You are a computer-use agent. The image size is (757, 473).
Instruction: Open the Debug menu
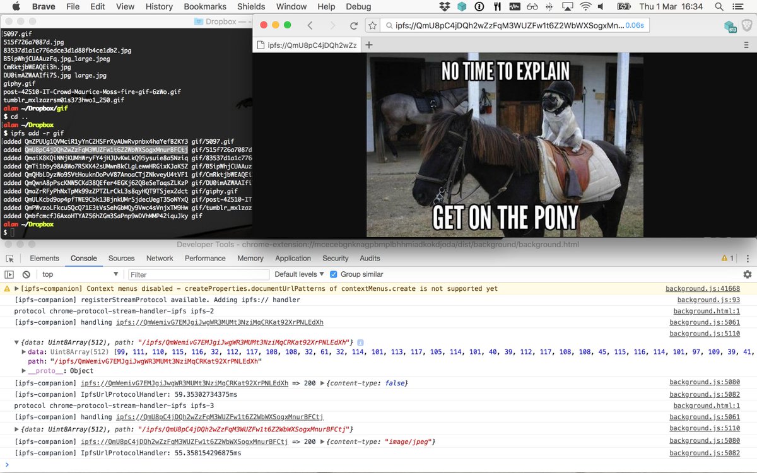click(x=358, y=6)
